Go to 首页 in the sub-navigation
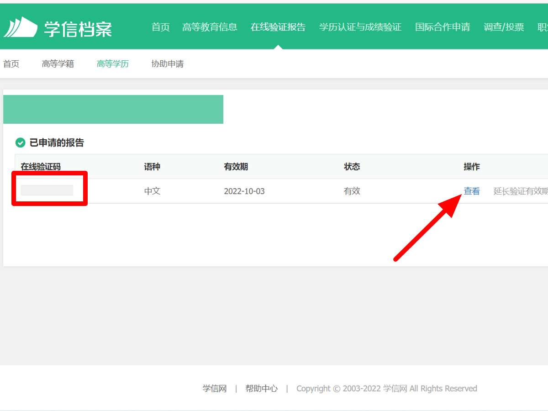The width and height of the screenshot is (548, 411). coord(11,64)
